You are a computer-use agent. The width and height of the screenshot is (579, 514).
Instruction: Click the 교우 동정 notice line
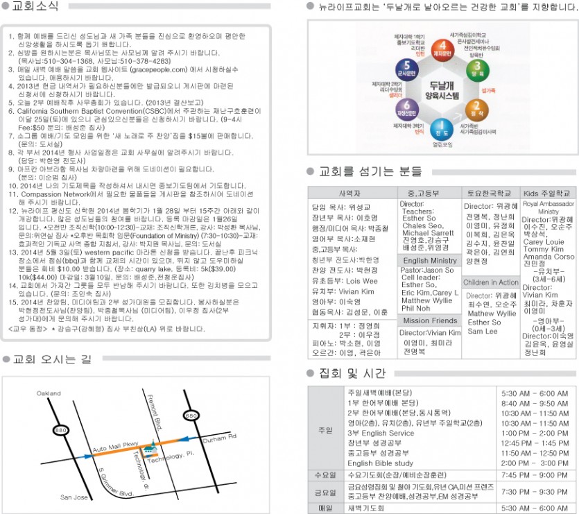point(106,329)
